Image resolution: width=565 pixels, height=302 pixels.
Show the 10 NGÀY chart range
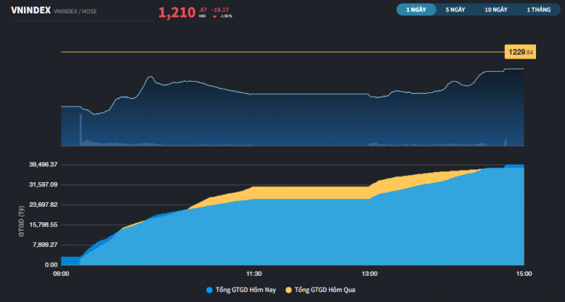coord(496,10)
